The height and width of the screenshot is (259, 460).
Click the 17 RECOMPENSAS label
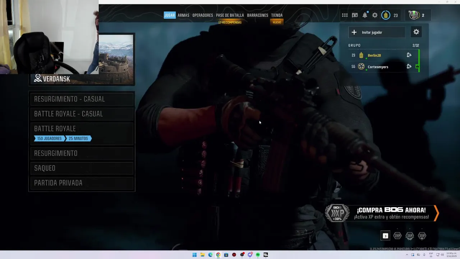click(230, 22)
